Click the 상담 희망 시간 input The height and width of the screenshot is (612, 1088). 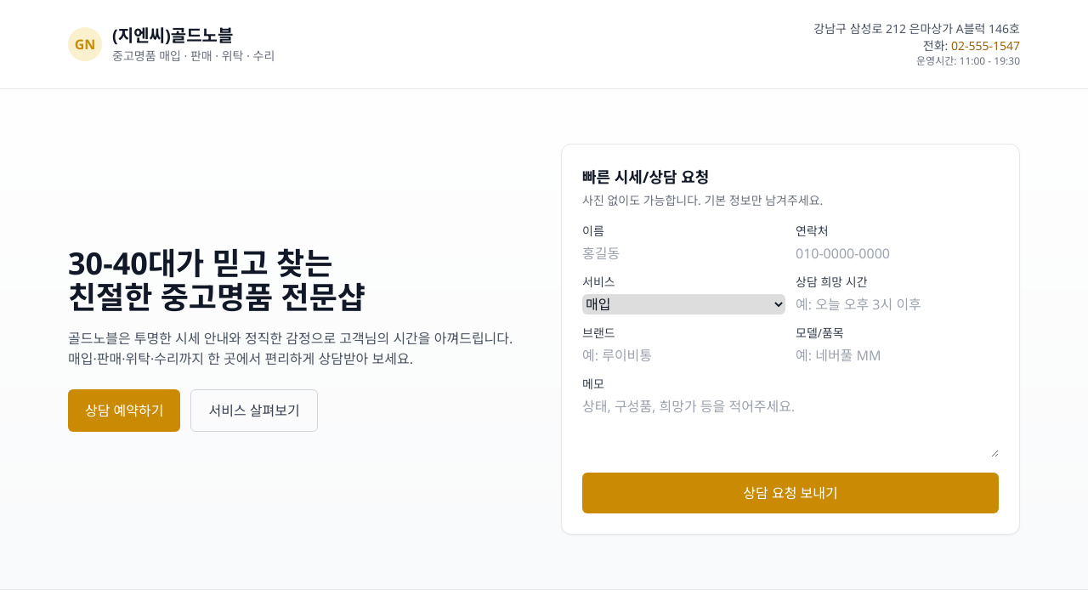(897, 304)
